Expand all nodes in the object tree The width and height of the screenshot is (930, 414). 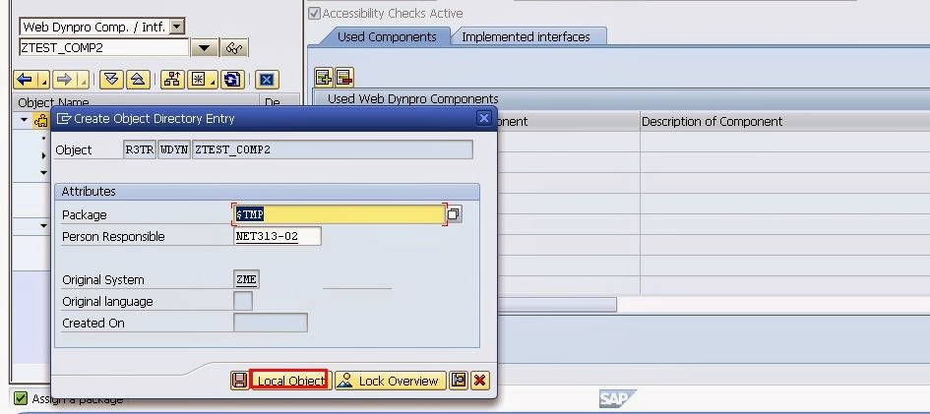111,80
